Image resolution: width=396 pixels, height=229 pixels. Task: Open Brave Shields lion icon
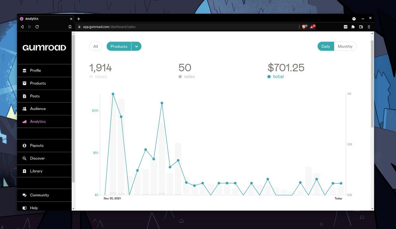coord(304,27)
